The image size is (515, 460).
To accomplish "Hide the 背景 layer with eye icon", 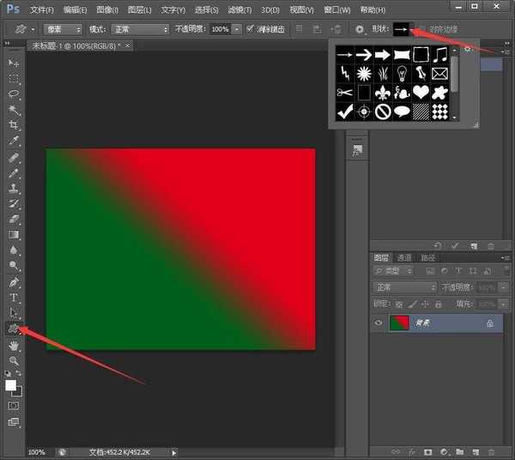I will pos(379,323).
